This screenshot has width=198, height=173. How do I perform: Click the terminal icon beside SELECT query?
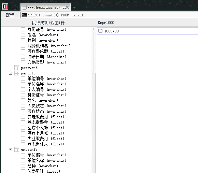[24, 15]
